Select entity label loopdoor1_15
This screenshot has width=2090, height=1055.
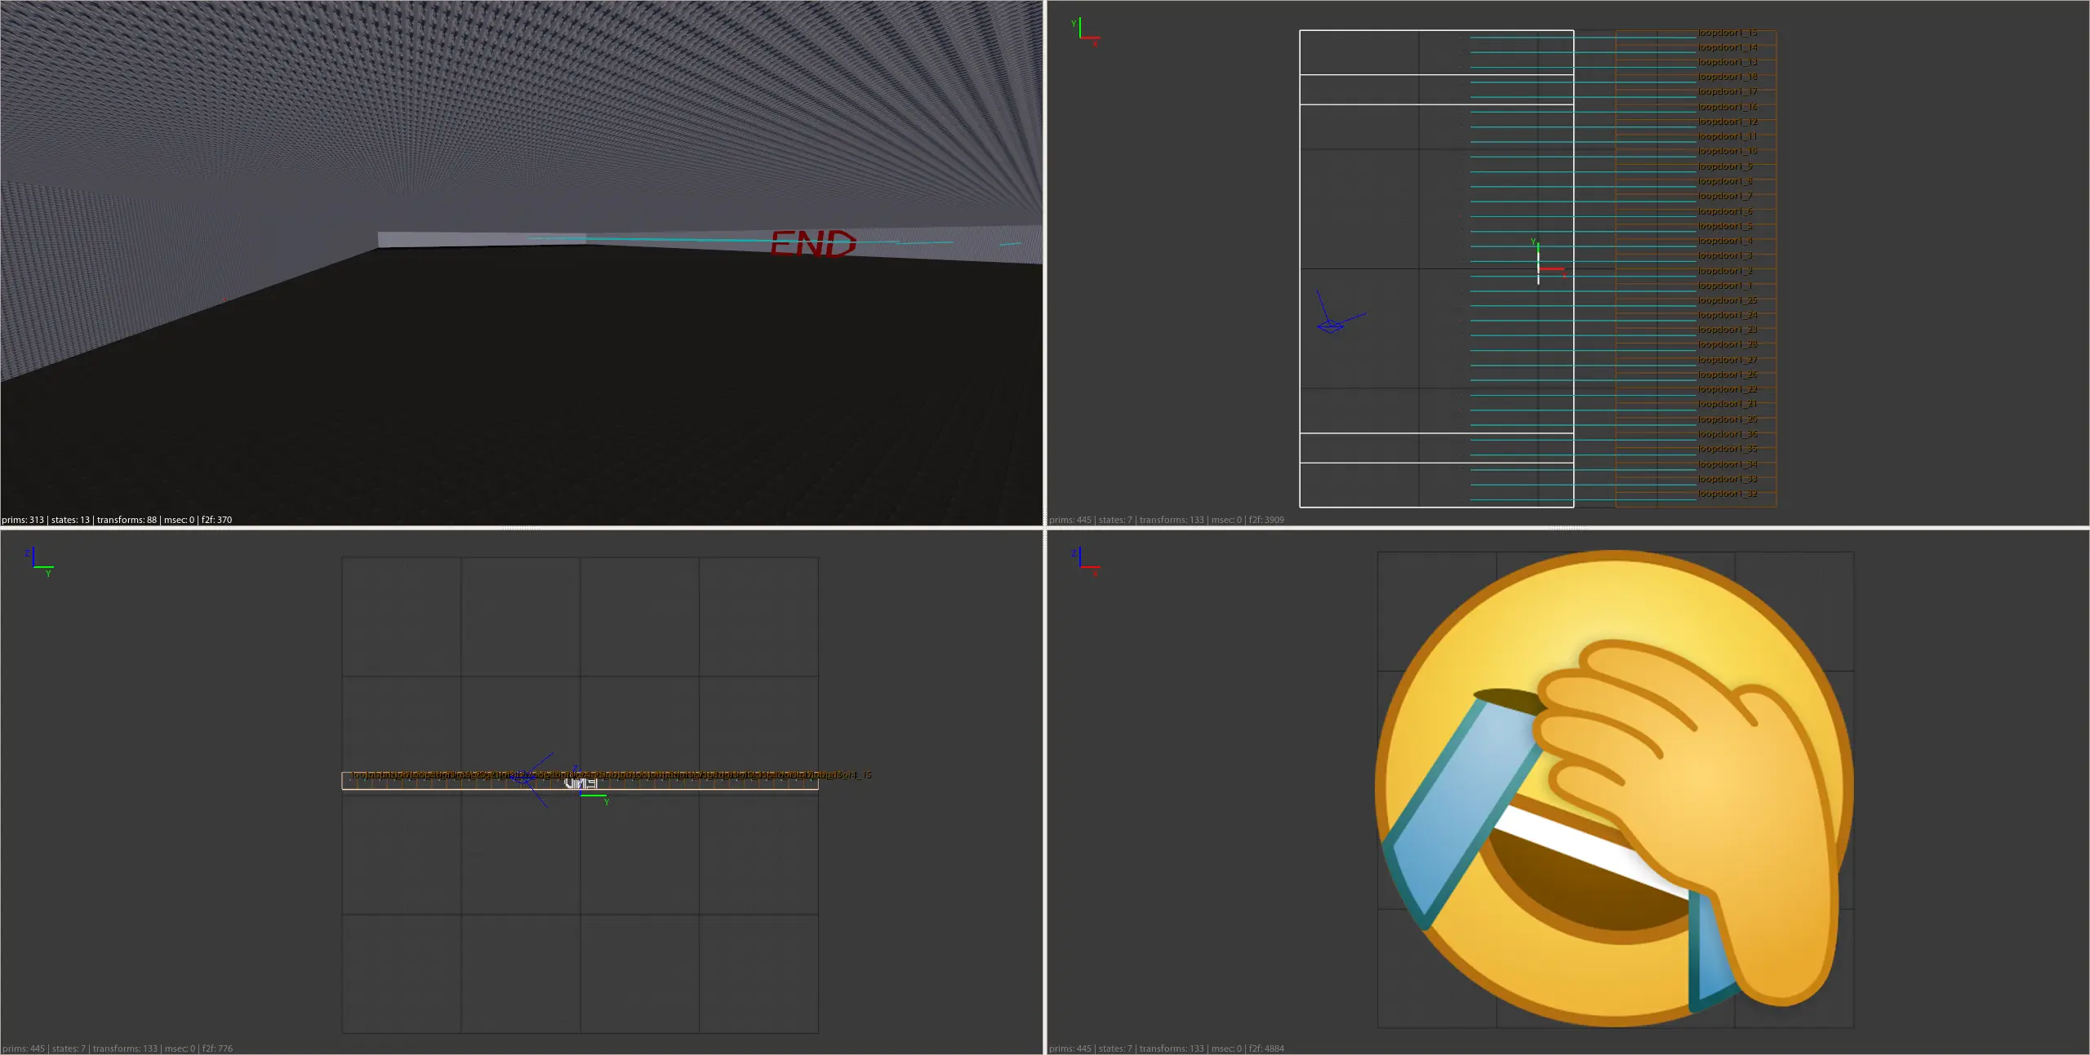[1727, 33]
